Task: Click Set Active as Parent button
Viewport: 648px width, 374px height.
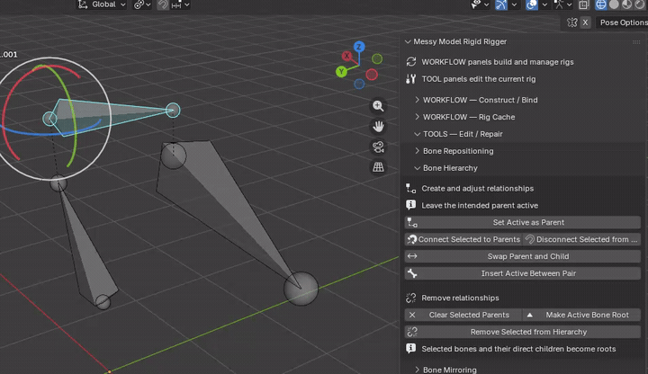Action: [523, 222]
